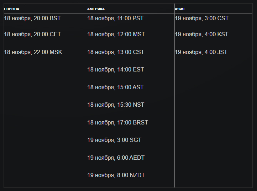Click the 15:30 NST time entry
257x191 pixels.
116,105
